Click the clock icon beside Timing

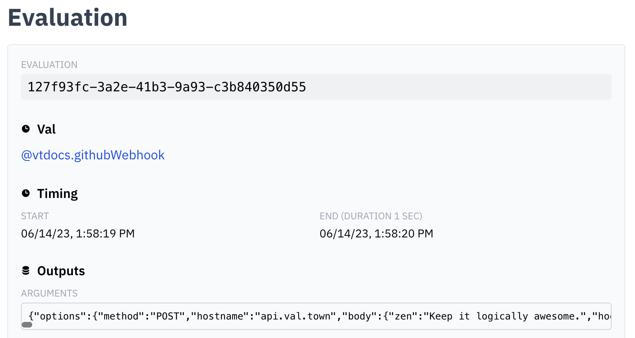point(26,193)
